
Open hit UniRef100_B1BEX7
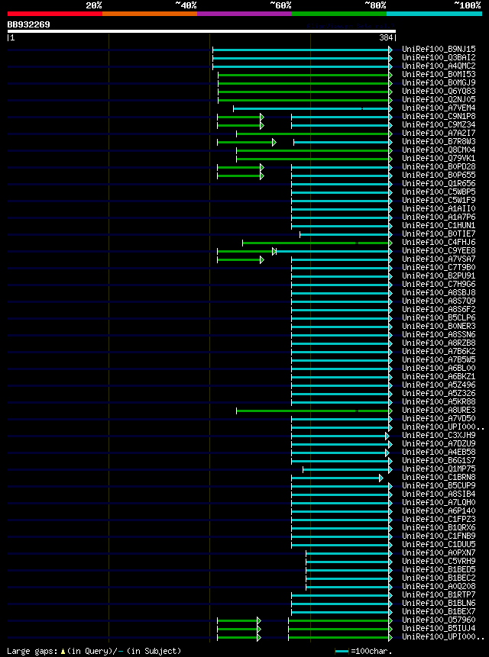pyautogui.click(x=439, y=611)
